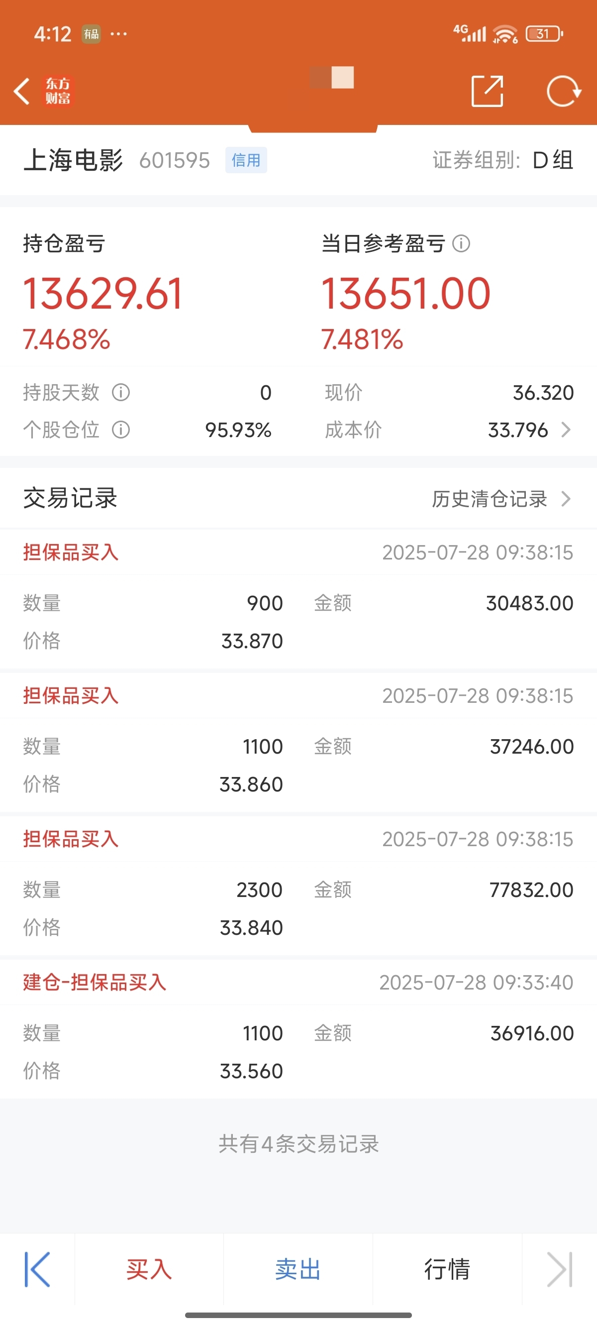Tap the 买入 button

[x=149, y=1269]
